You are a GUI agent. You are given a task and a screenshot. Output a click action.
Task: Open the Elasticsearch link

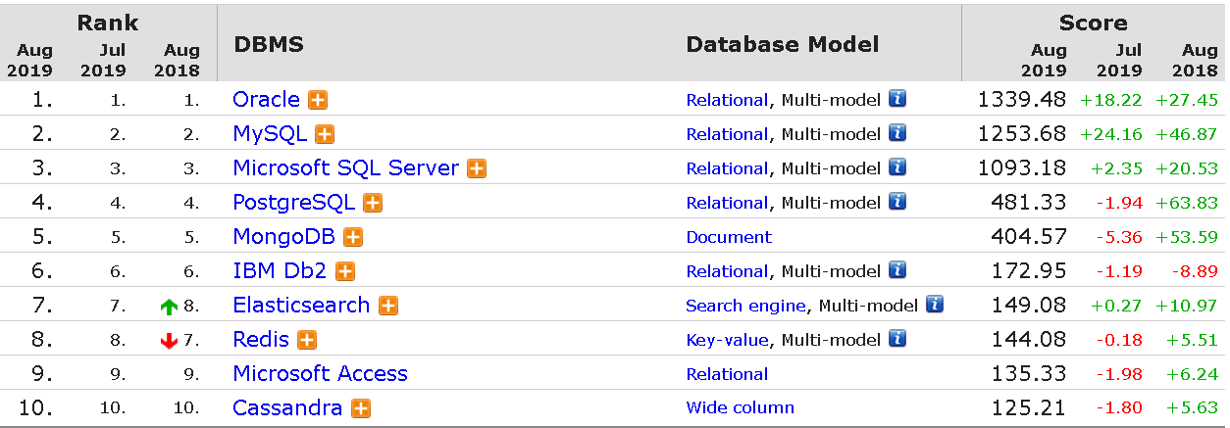pos(301,306)
